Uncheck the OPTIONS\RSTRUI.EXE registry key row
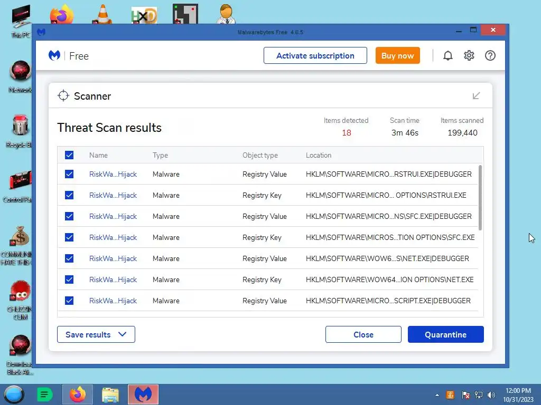The image size is (541, 405). (69, 195)
